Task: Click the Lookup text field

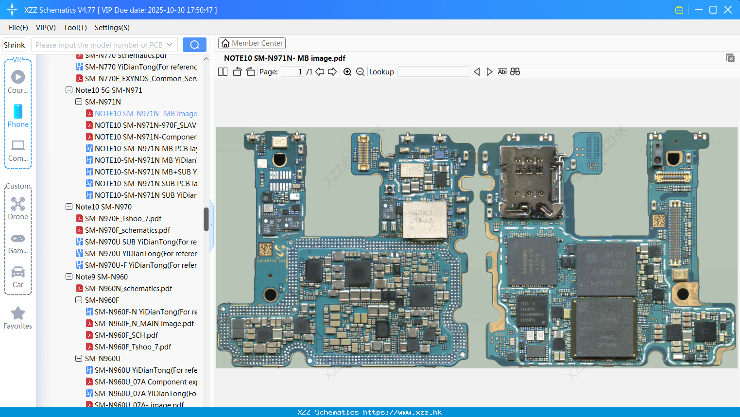Action: click(x=434, y=71)
